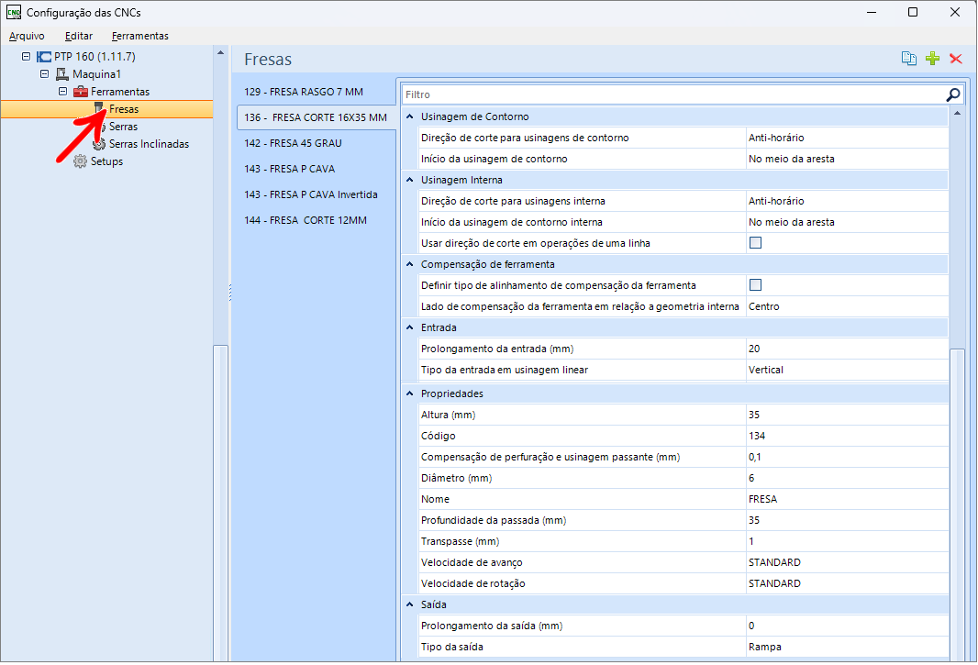Image resolution: width=978 pixels, height=665 pixels.
Task: Delete the selected fresa with red X icon
Action: (956, 59)
